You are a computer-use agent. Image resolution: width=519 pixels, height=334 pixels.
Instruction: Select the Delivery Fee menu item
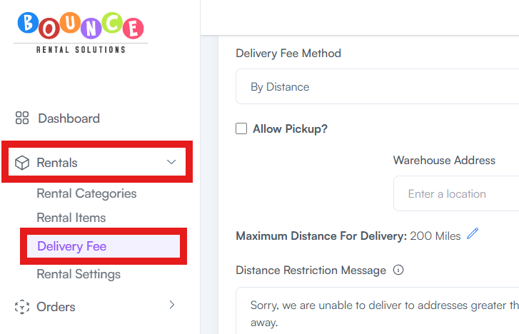pyautogui.click(x=104, y=246)
